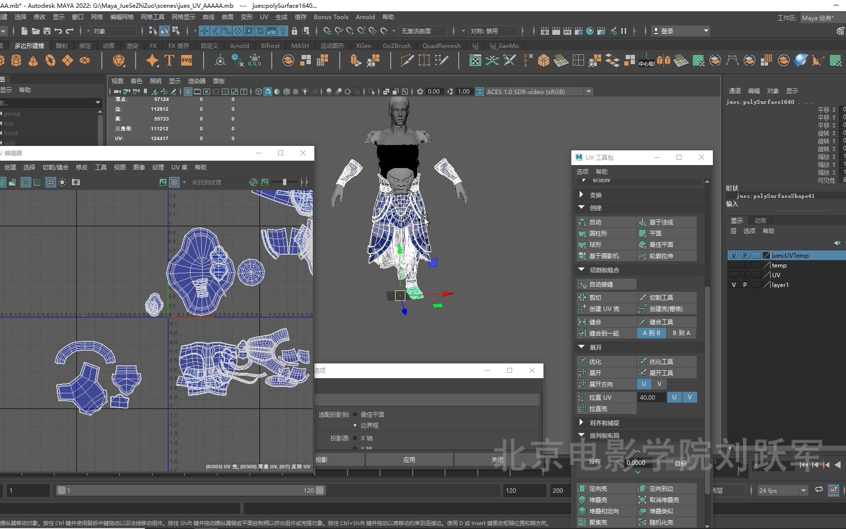Screen dimensions: 846x529
Task: Click the Save scene icon
Action: tap(47, 31)
